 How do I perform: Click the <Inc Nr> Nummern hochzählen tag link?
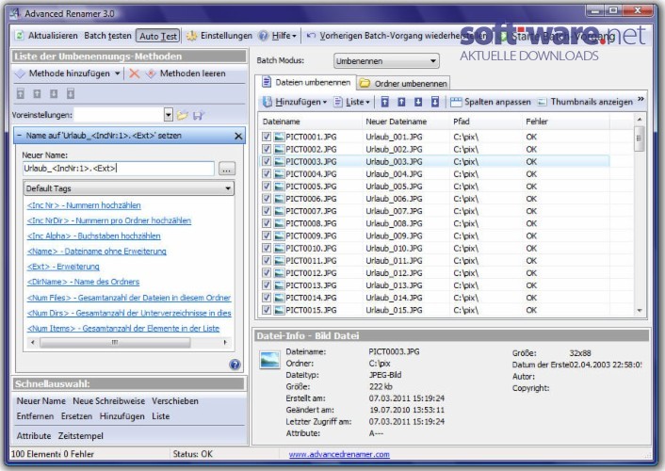point(84,205)
